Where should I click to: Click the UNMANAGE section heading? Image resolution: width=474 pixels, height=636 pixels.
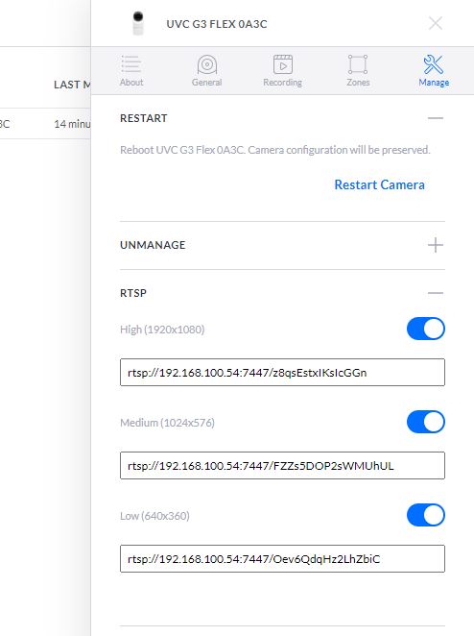coord(153,245)
